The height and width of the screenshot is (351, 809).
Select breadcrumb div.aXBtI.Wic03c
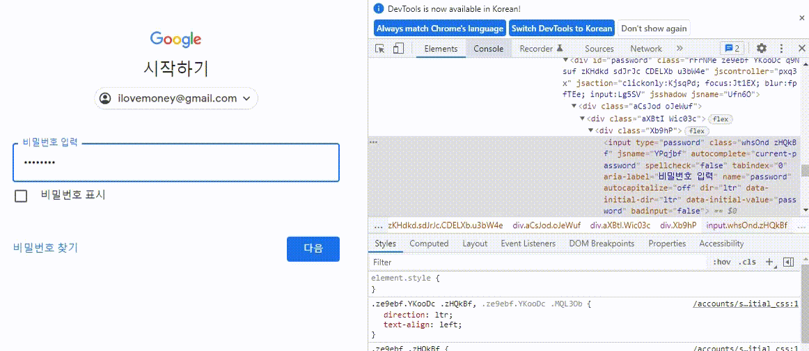(x=620, y=226)
